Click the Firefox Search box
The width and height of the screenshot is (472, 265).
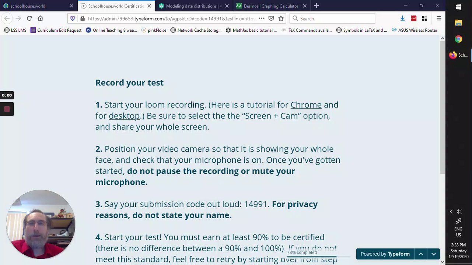point(332,18)
